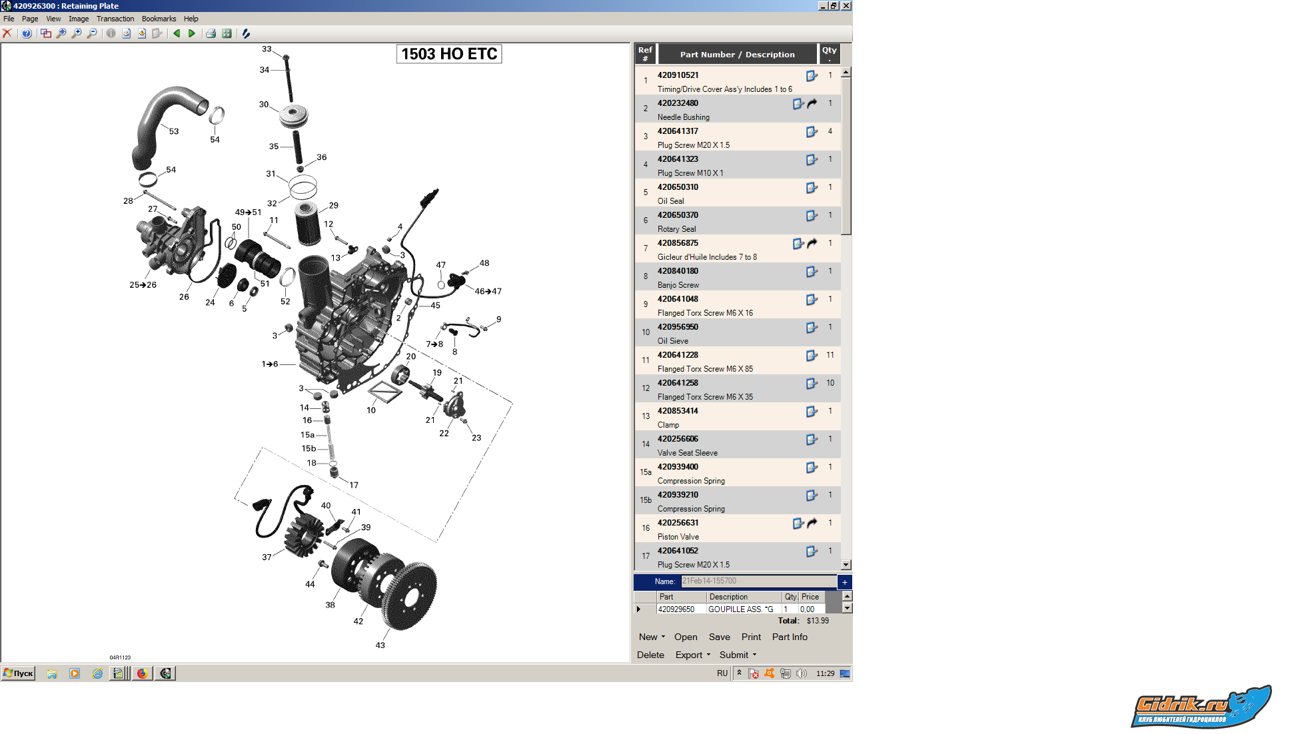Click the order Name input field
This screenshot has height=734, width=1306.
758,581
